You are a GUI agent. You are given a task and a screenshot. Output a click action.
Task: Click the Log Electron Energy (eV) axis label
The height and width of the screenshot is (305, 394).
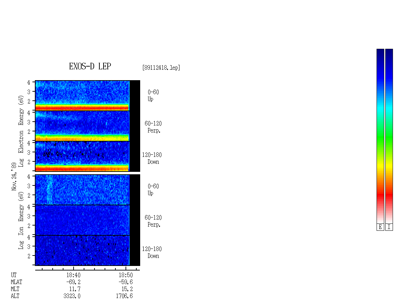coord(21,131)
